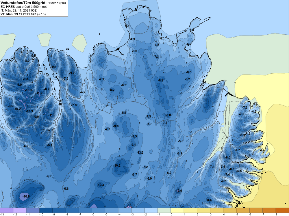This screenshot has height=216, width=289.
Task: Select the -7.9 temperature label
Action: [101, 79]
